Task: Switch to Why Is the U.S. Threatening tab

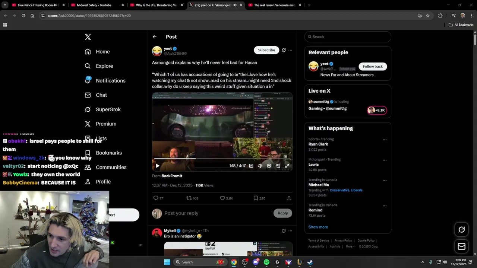Action: [x=157, y=5]
